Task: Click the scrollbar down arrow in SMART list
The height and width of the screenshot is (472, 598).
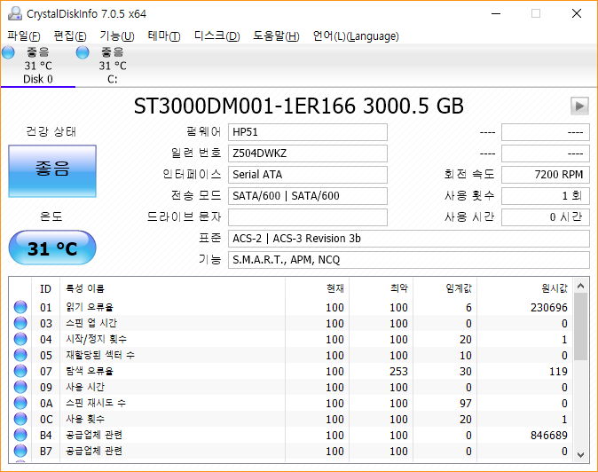Action: pyautogui.click(x=581, y=454)
